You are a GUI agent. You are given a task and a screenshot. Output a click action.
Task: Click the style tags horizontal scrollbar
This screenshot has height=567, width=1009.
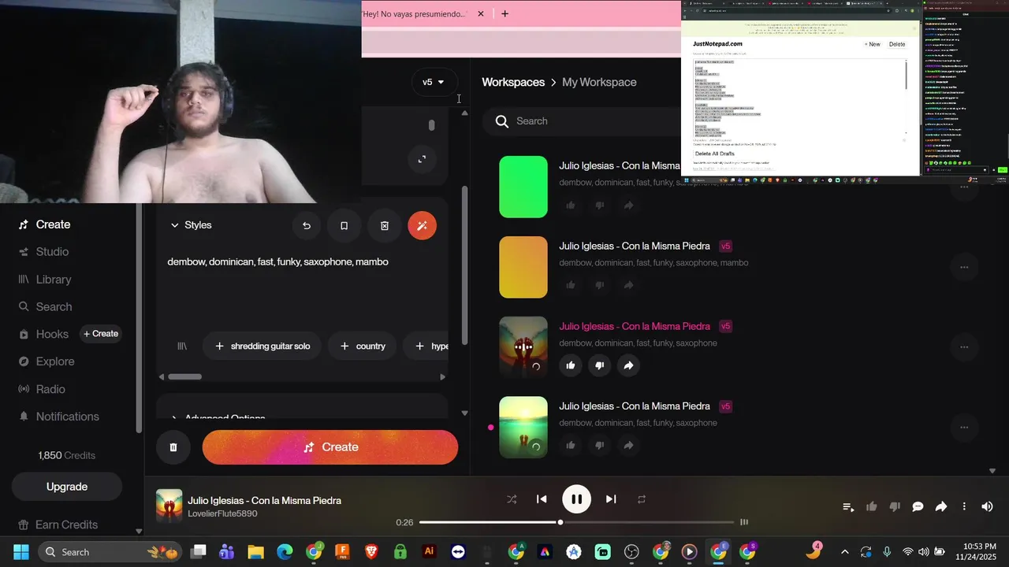coord(185,376)
